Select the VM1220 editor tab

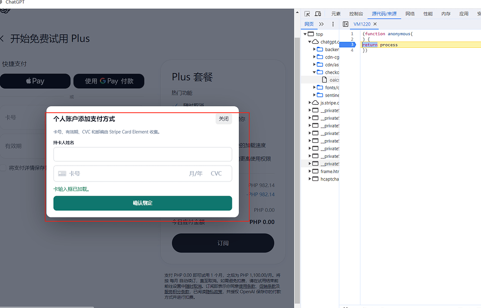[362, 24]
